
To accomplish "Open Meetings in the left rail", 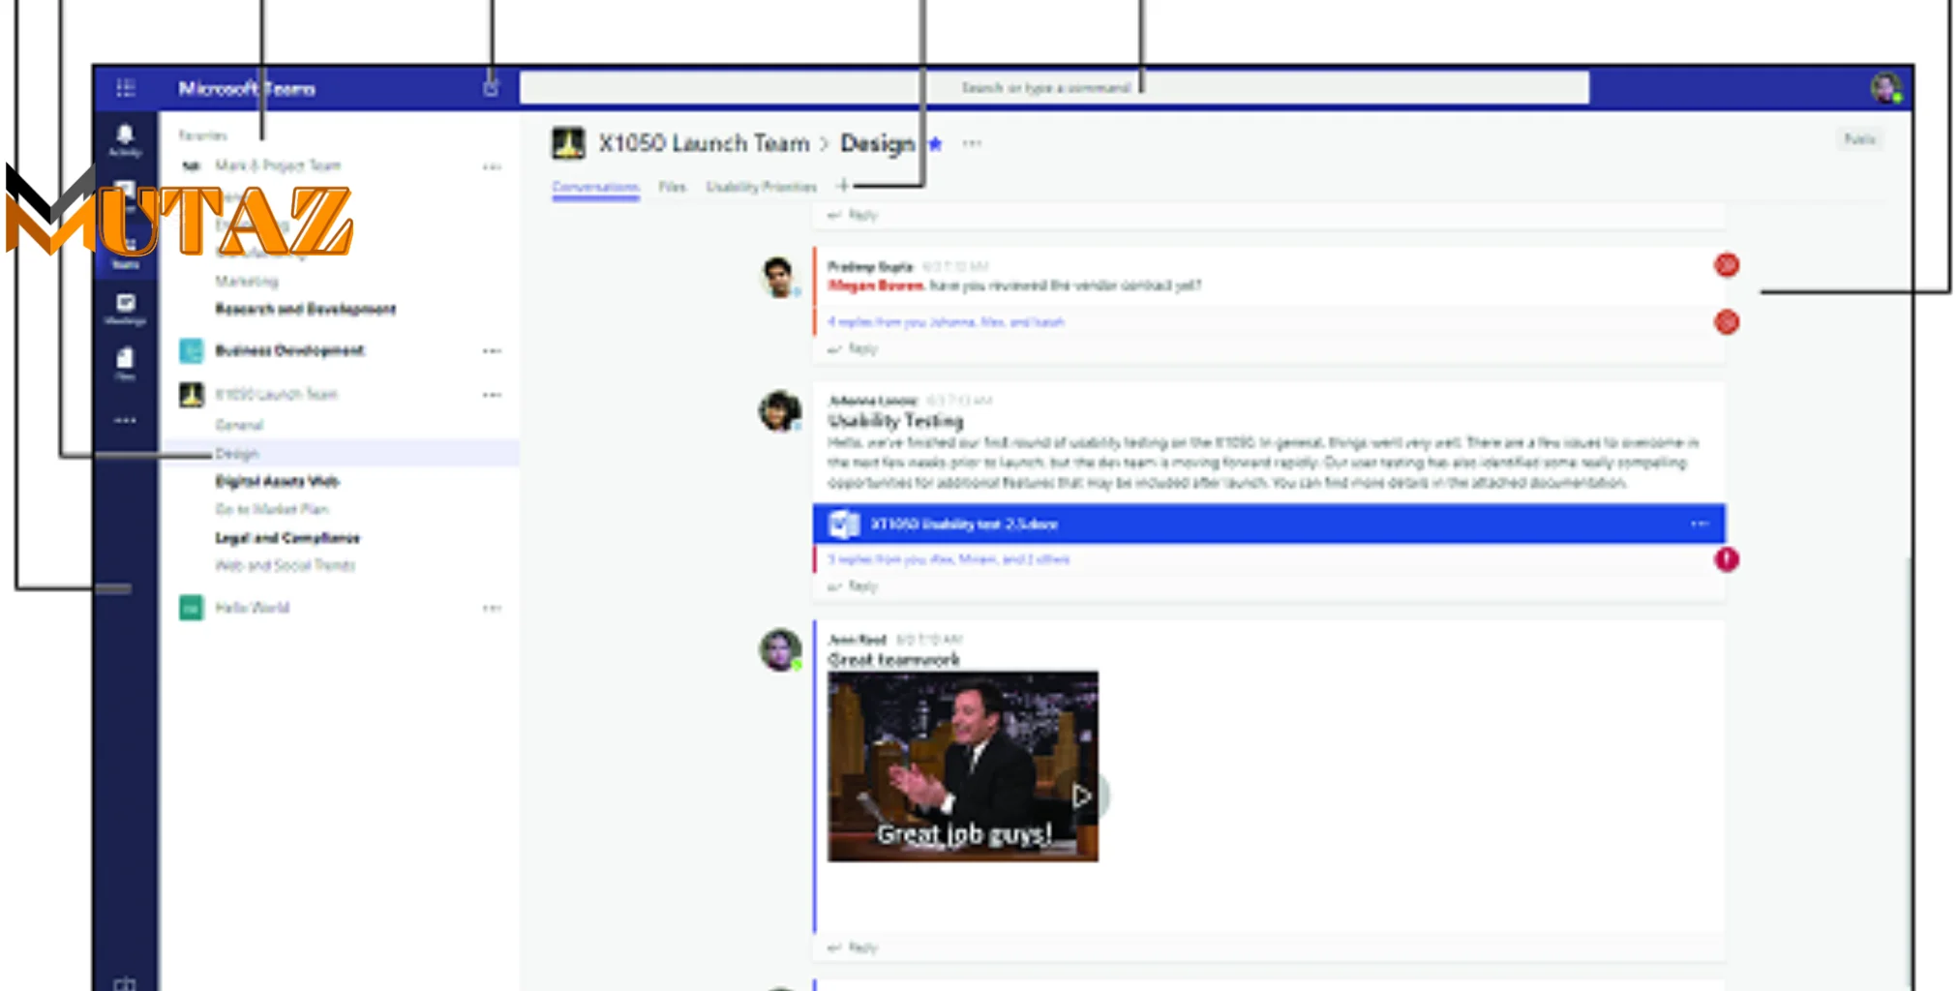I will point(125,310).
